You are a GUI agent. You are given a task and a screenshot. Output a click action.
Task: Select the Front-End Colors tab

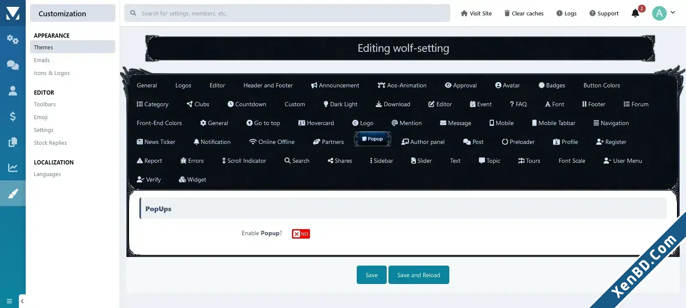coord(159,123)
